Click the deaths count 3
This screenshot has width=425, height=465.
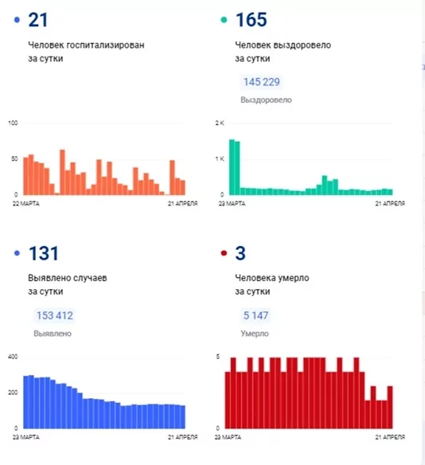point(240,253)
